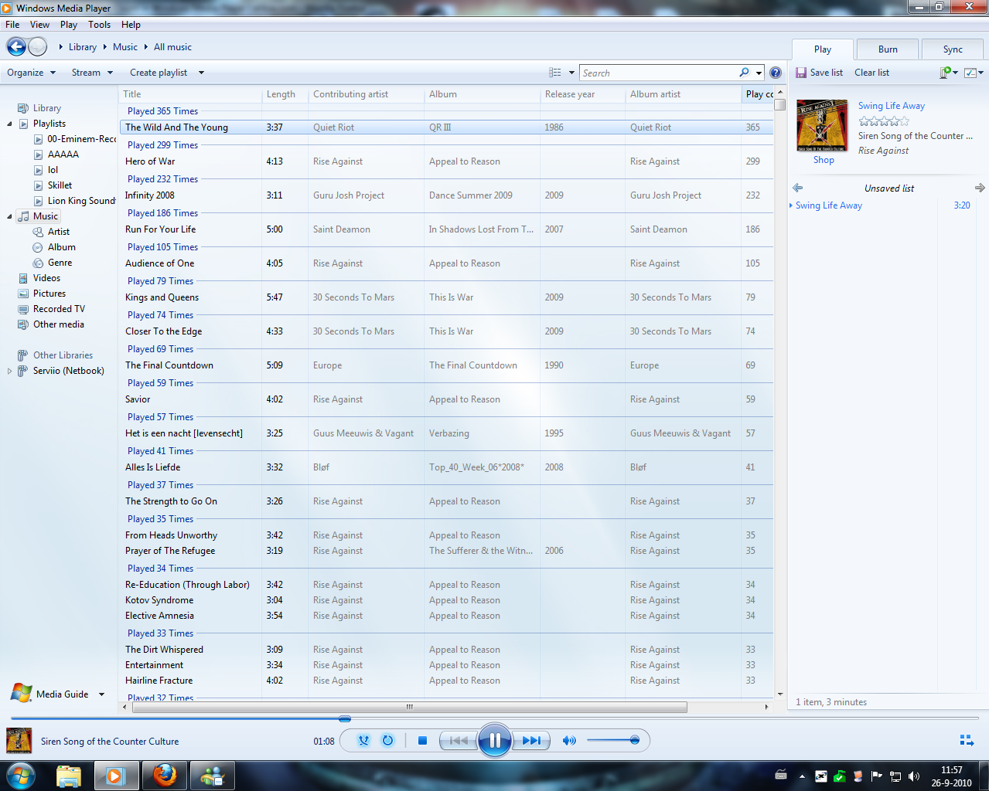This screenshot has height=791, width=989.
Task: Open the File menu
Action: tap(12, 25)
